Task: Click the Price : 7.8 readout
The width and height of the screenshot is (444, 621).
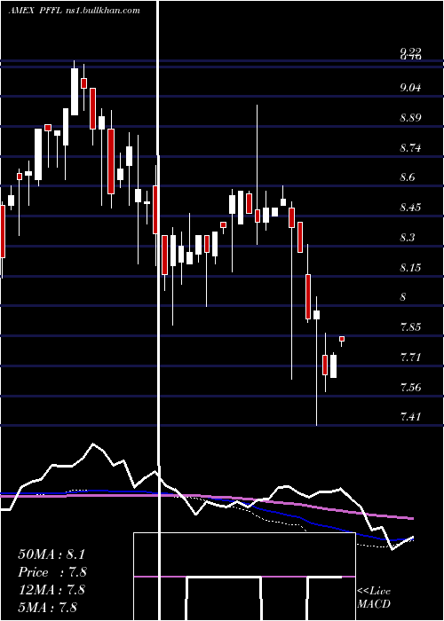Action: (52, 572)
